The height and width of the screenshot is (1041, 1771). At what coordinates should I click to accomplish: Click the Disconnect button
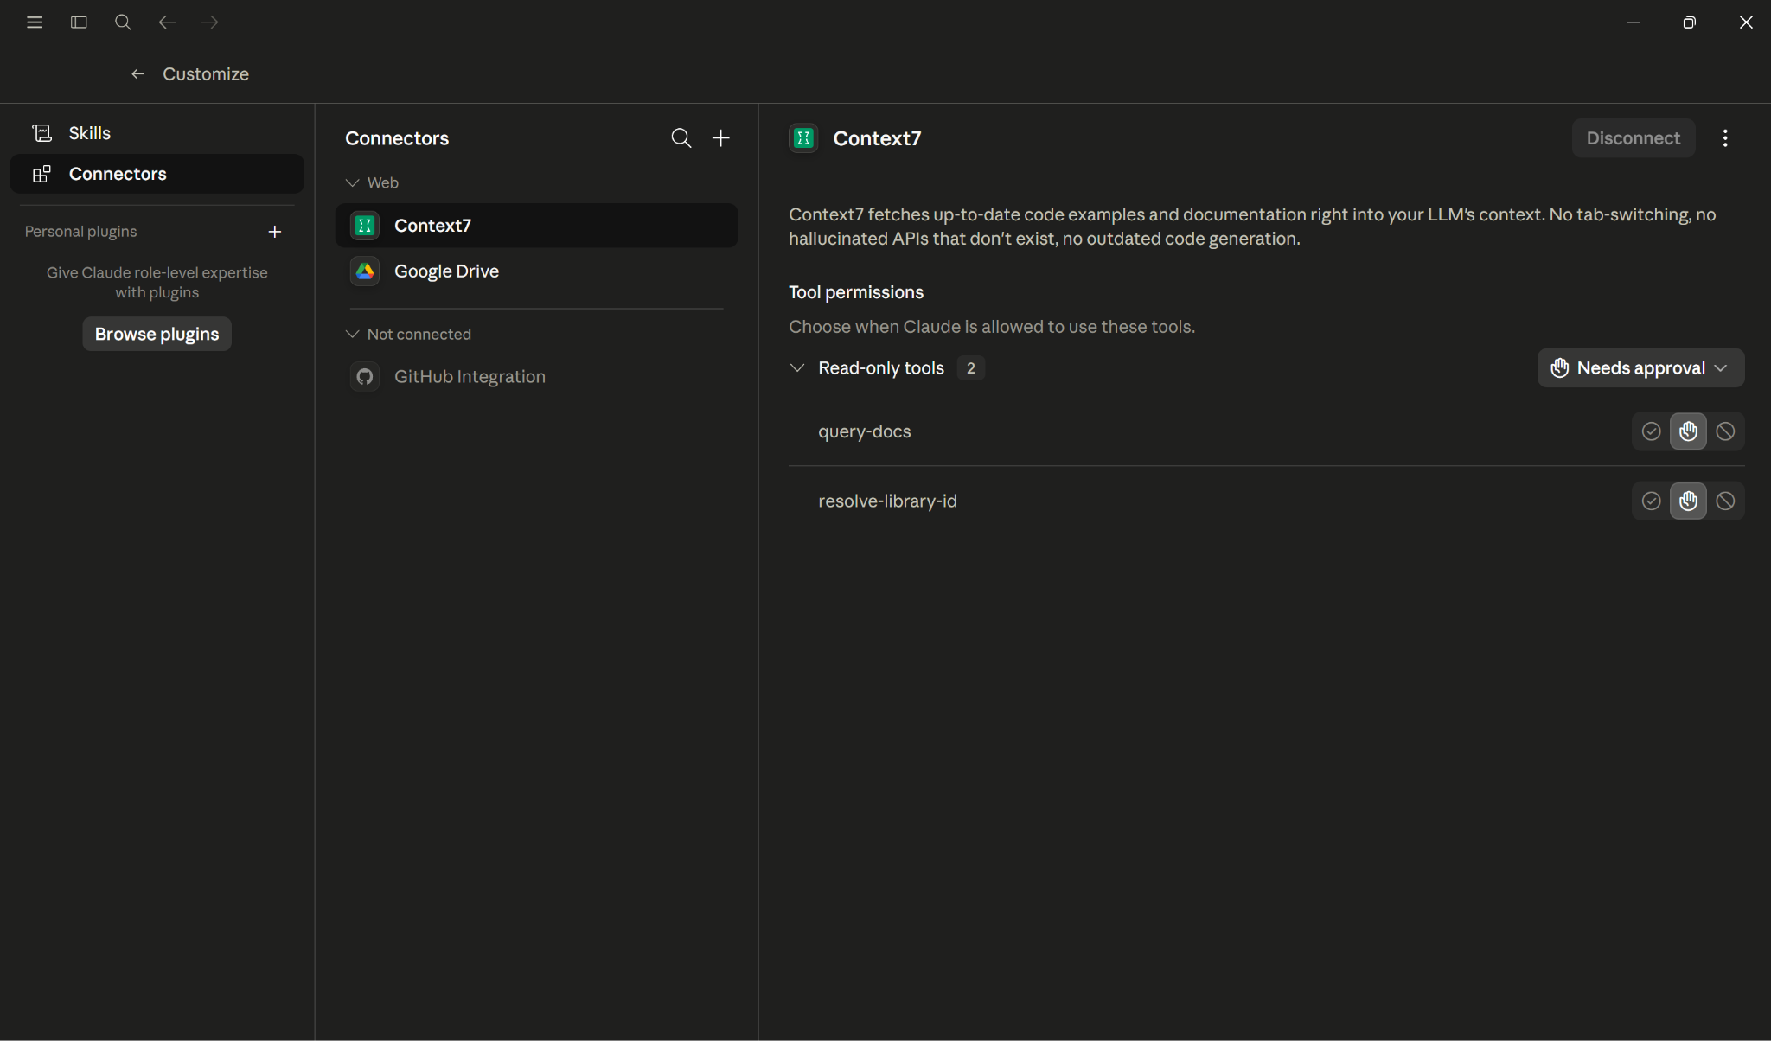click(x=1633, y=138)
